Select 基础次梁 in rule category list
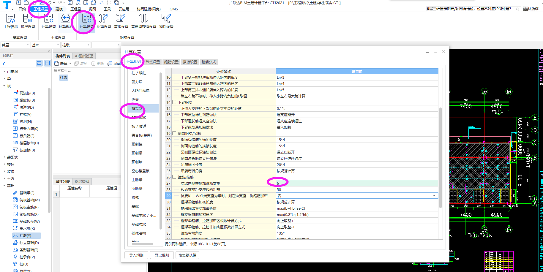Image resolution: width=543 pixels, height=272 pixels. 139,224
